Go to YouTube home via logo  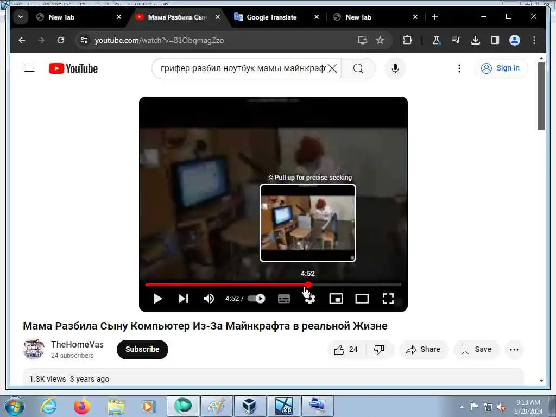click(x=73, y=68)
